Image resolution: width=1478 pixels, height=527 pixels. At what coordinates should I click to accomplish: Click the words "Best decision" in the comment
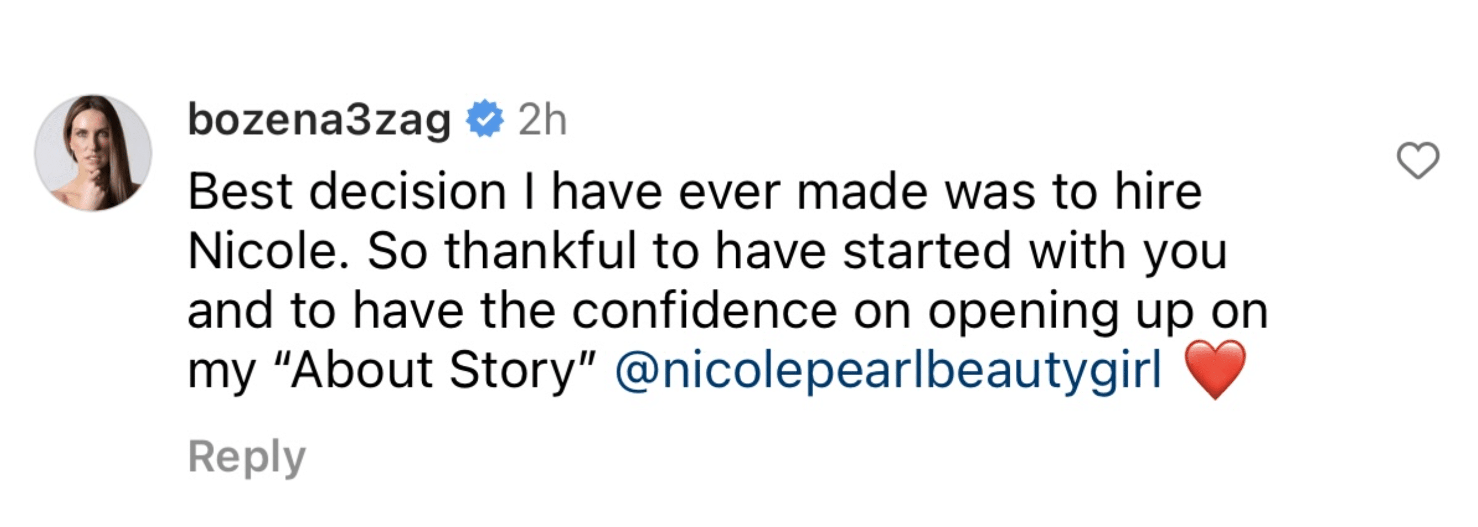(347, 192)
